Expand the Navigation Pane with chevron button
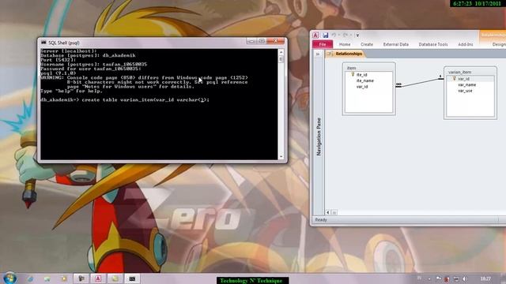The image size is (506, 284). tap(318, 54)
